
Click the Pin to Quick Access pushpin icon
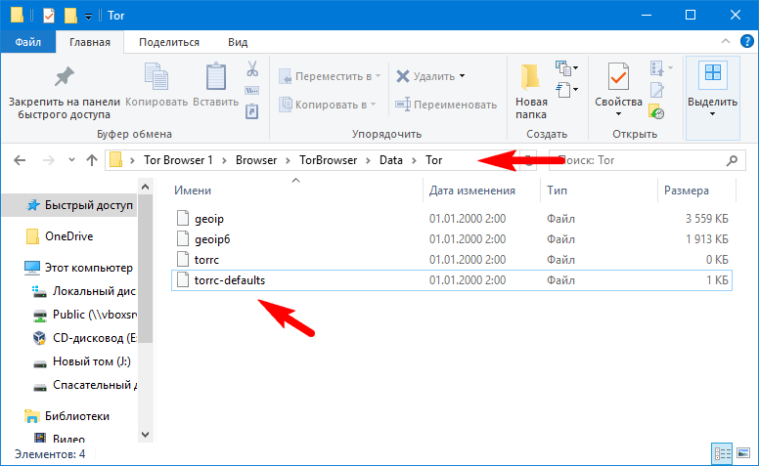[x=64, y=76]
